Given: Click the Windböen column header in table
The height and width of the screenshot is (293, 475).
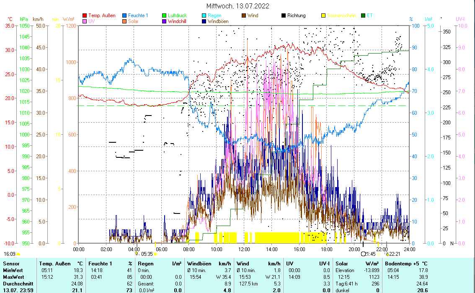Looking at the screenshot, I should click(199, 264).
